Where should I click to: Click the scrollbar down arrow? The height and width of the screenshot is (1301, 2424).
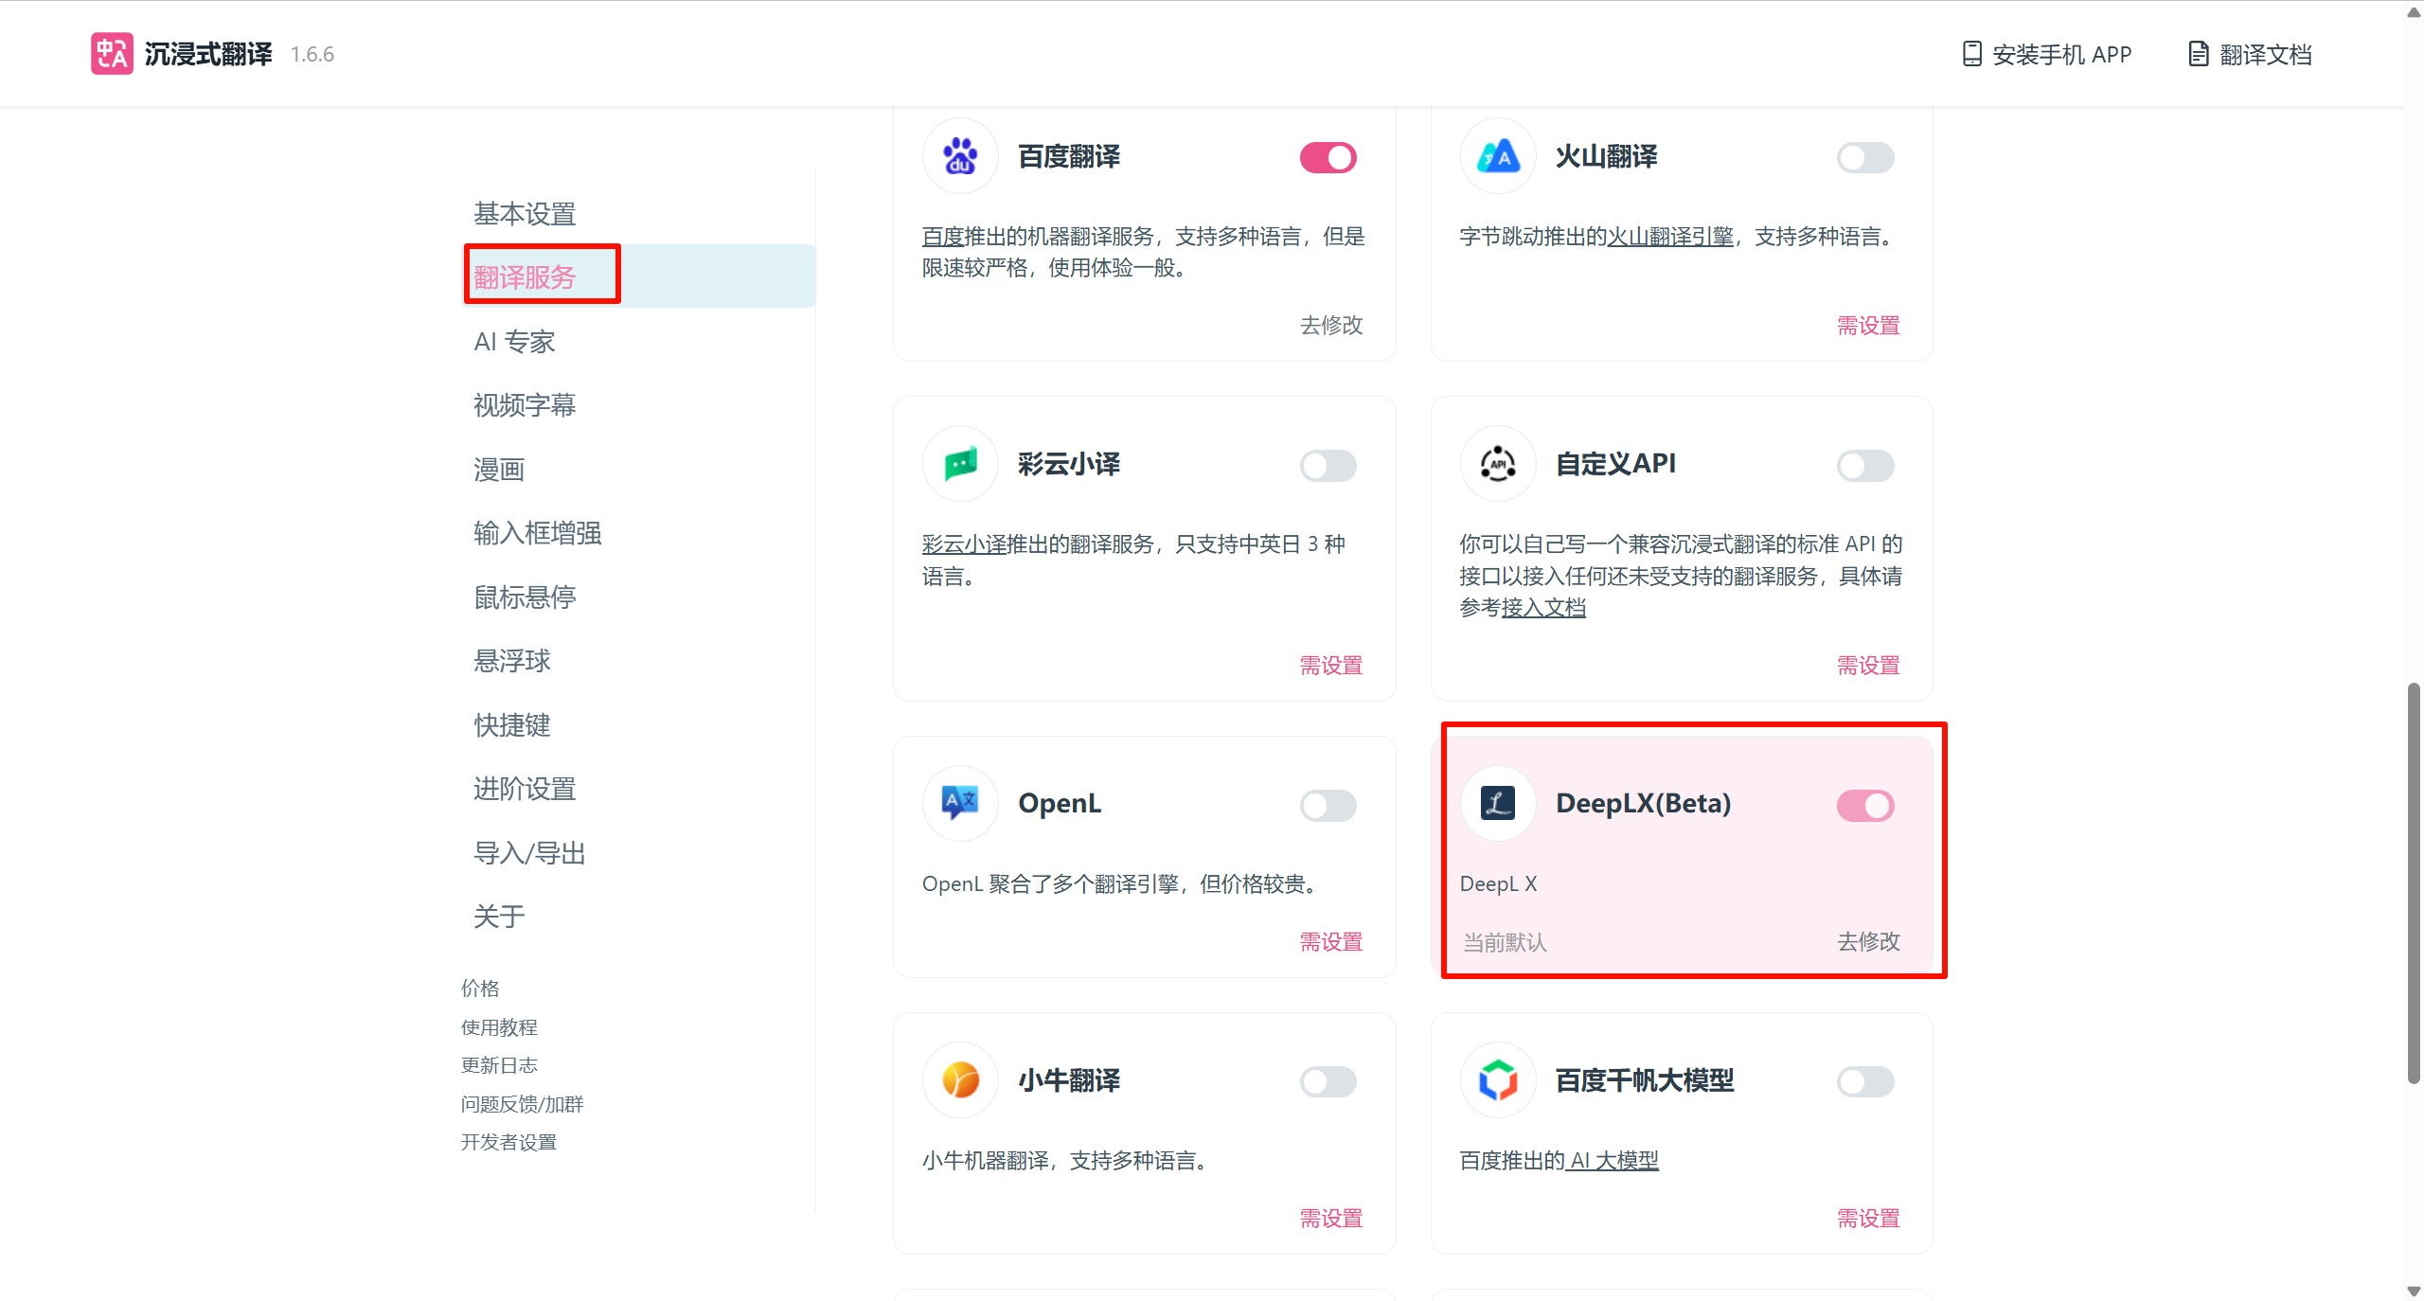[x=2414, y=1291]
